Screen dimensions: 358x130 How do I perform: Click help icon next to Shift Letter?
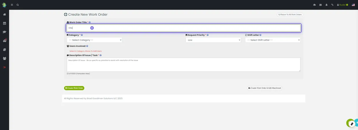click(x=260, y=35)
